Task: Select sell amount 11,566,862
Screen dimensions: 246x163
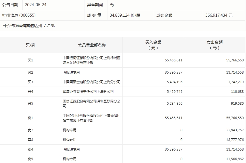Action: (235, 159)
